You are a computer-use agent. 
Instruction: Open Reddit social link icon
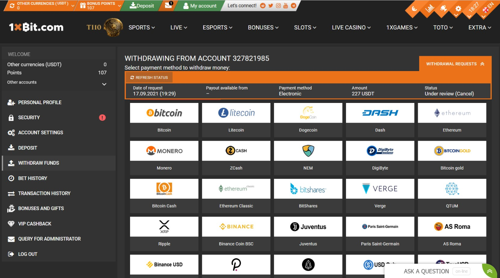tap(263, 6)
